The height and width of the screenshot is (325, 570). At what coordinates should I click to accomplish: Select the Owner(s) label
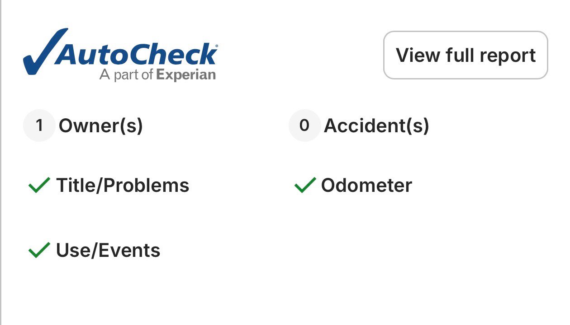[101, 125]
